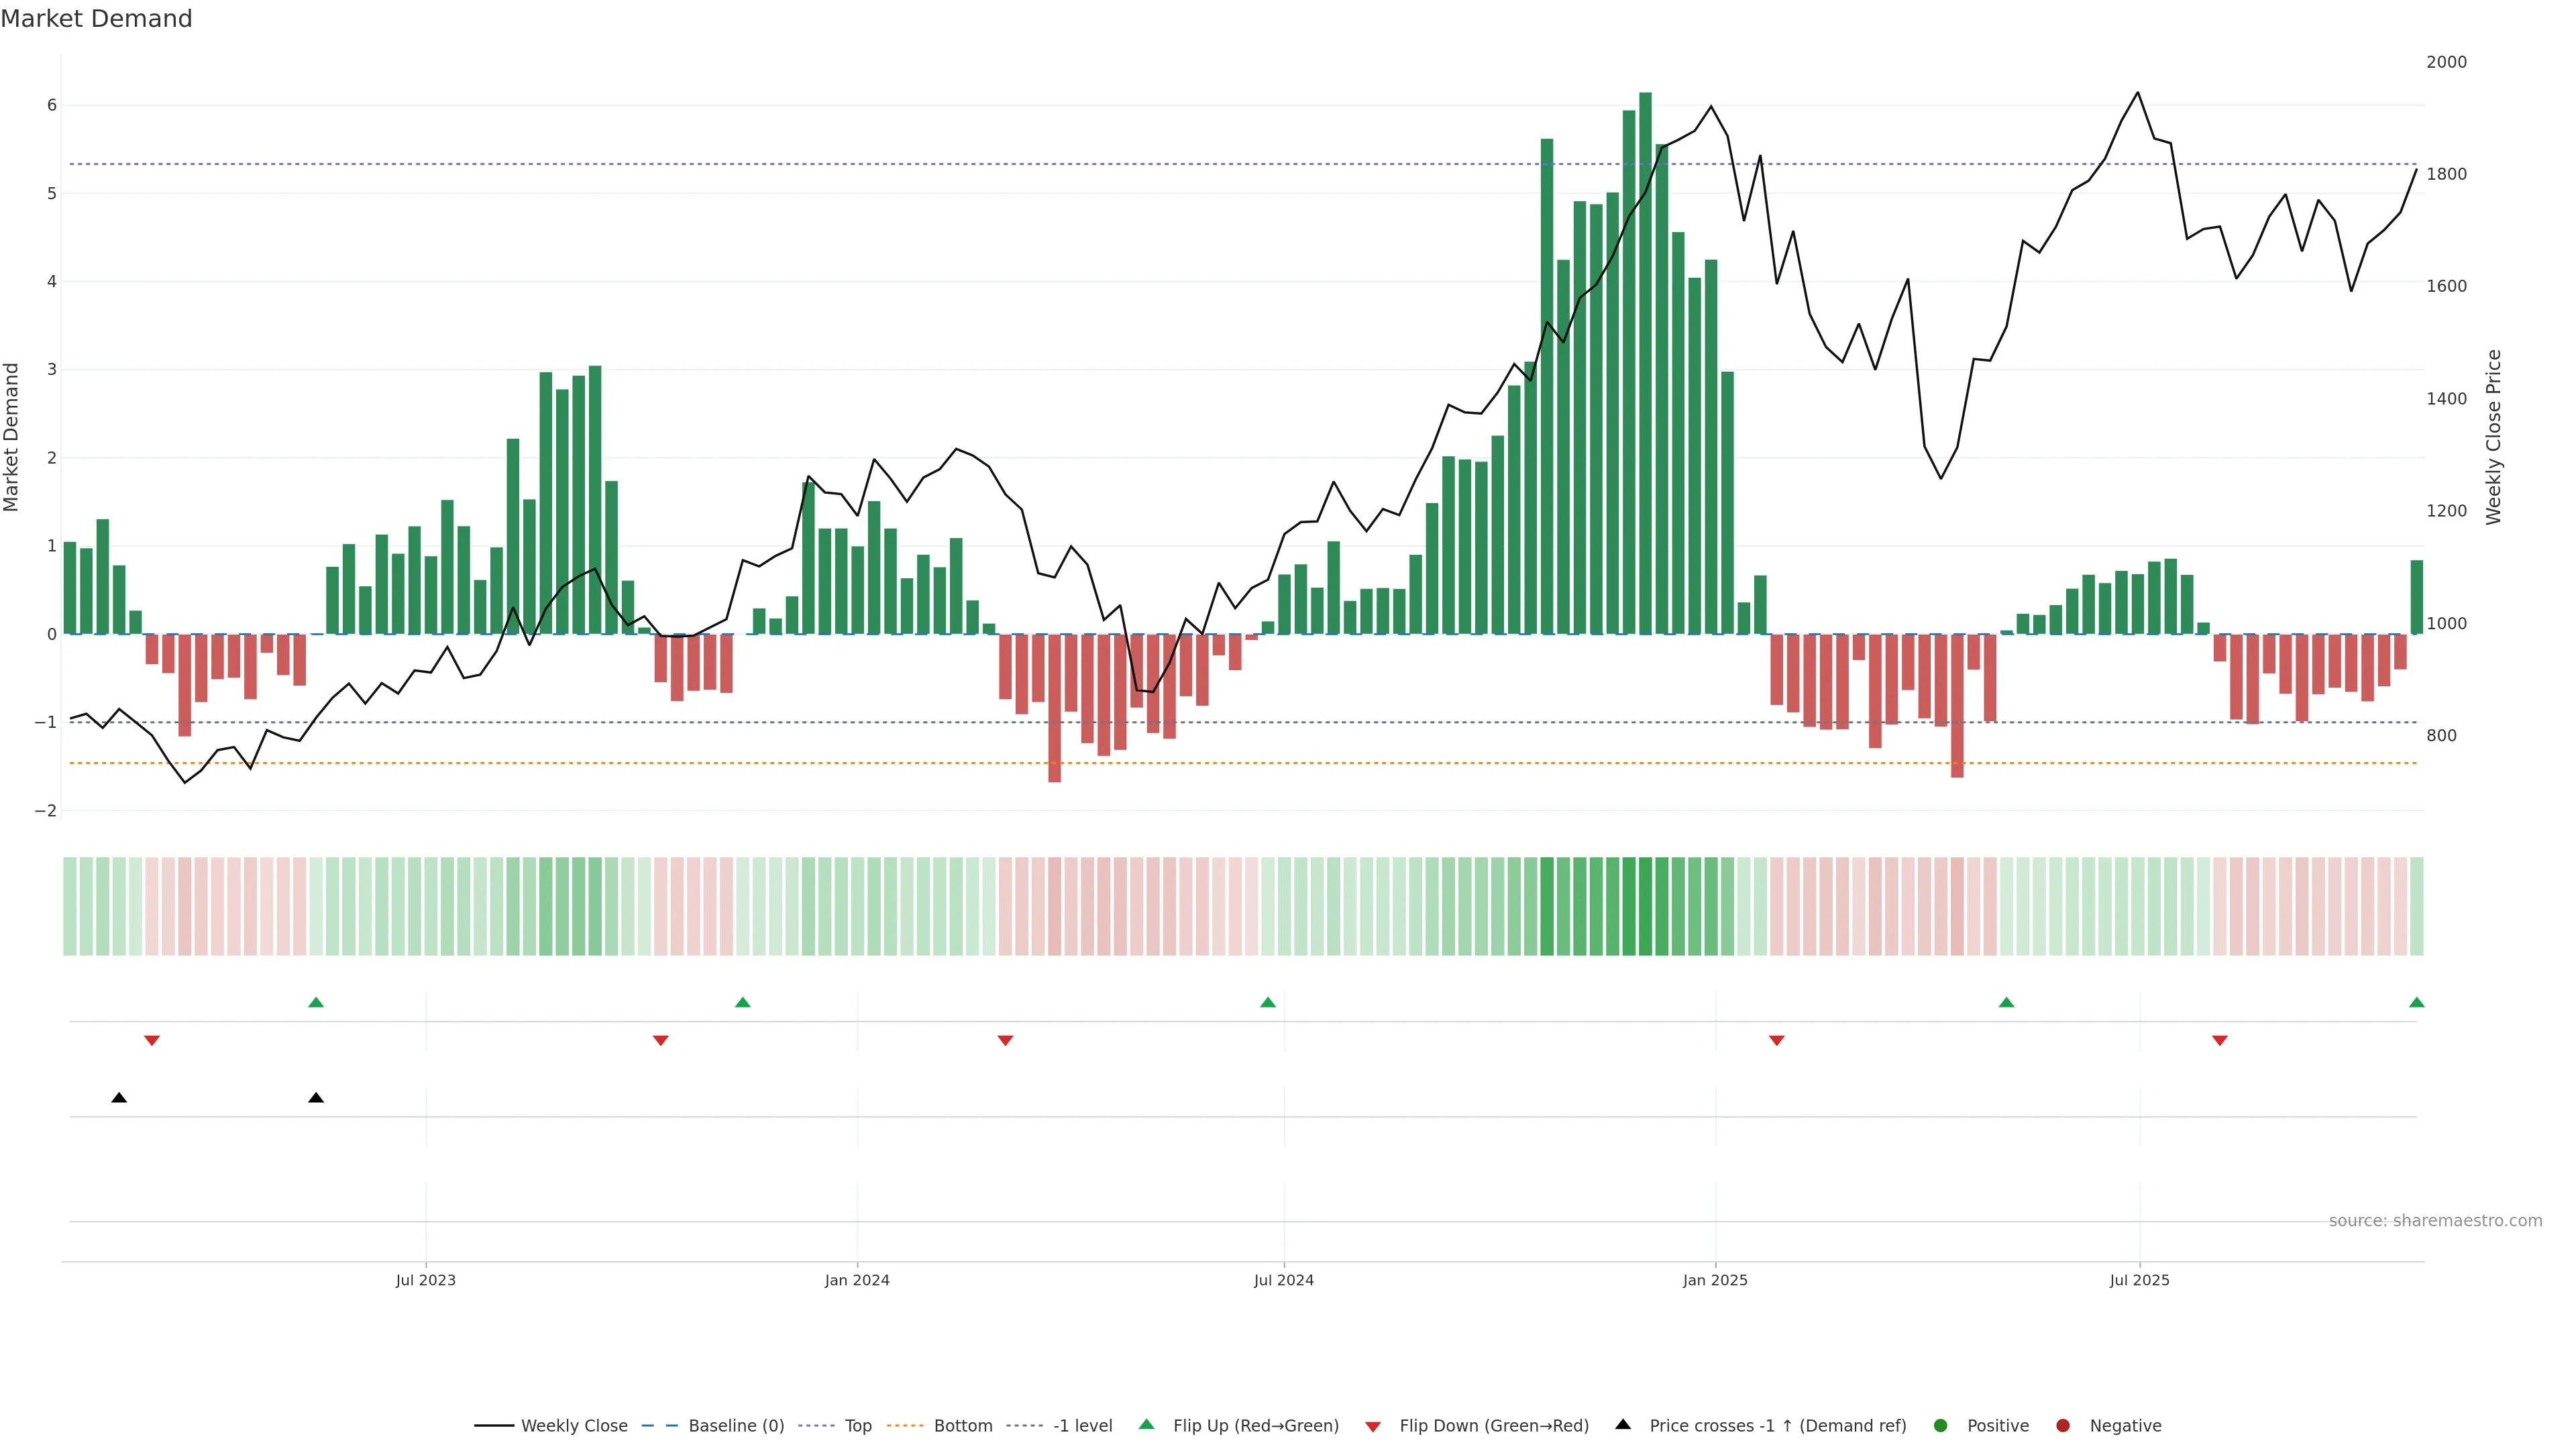
Task: Click black Price crosses -1 legend triangle
Action: click(x=1623, y=1424)
